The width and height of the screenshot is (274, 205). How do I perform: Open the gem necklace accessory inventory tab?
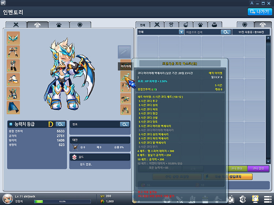(x=171, y=25)
